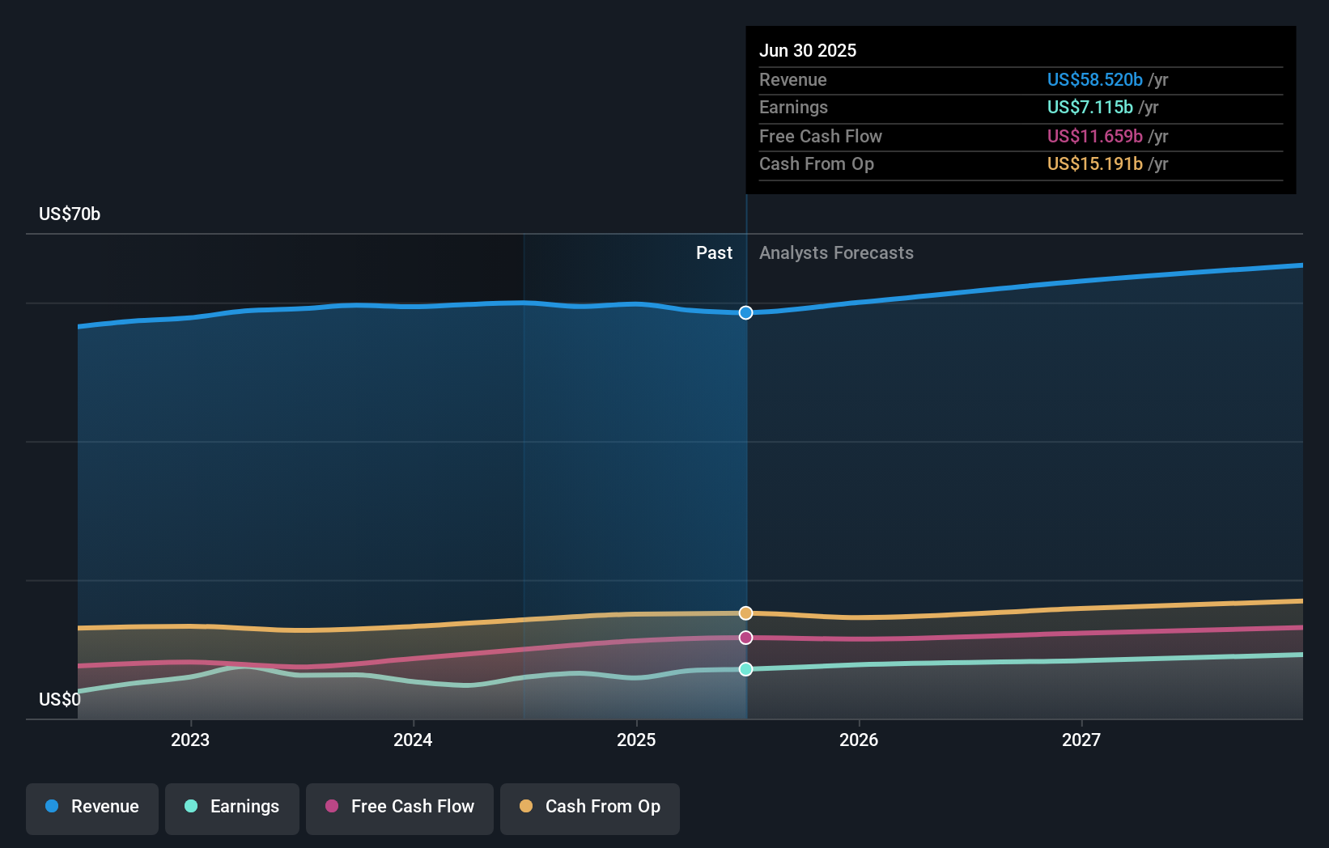Expand the Jun 30 2025 tooltip header
The image size is (1329, 848).
pyautogui.click(x=808, y=50)
